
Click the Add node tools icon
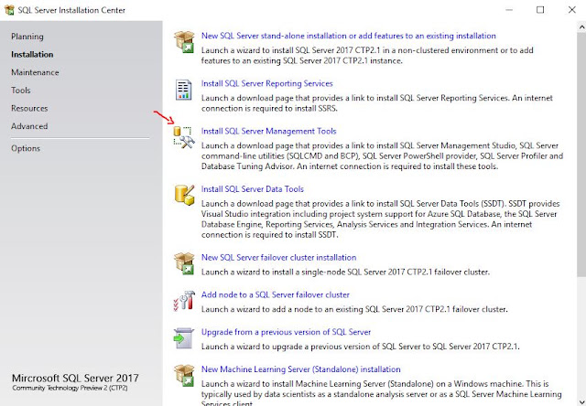tap(184, 301)
